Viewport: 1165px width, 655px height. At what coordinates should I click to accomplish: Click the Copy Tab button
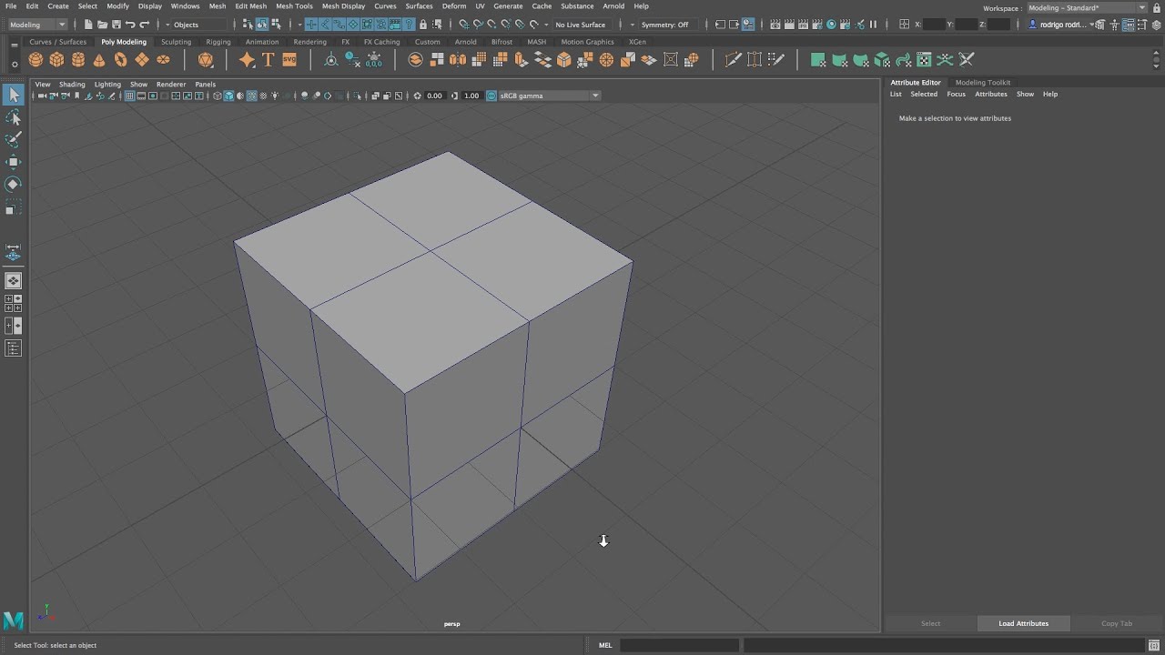1117,623
